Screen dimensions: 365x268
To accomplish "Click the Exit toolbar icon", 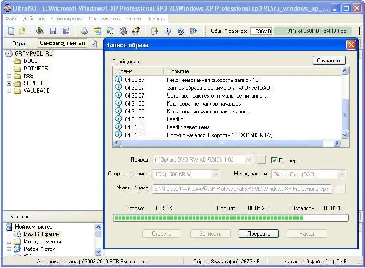I will [x=194, y=31].
